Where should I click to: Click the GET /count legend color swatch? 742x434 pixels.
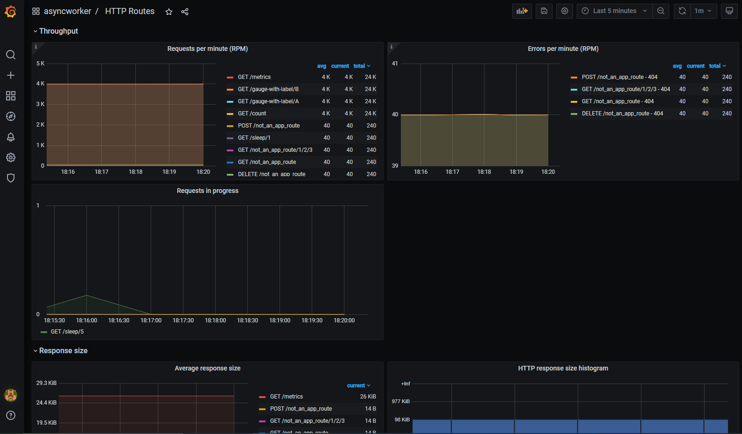(x=230, y=114)
